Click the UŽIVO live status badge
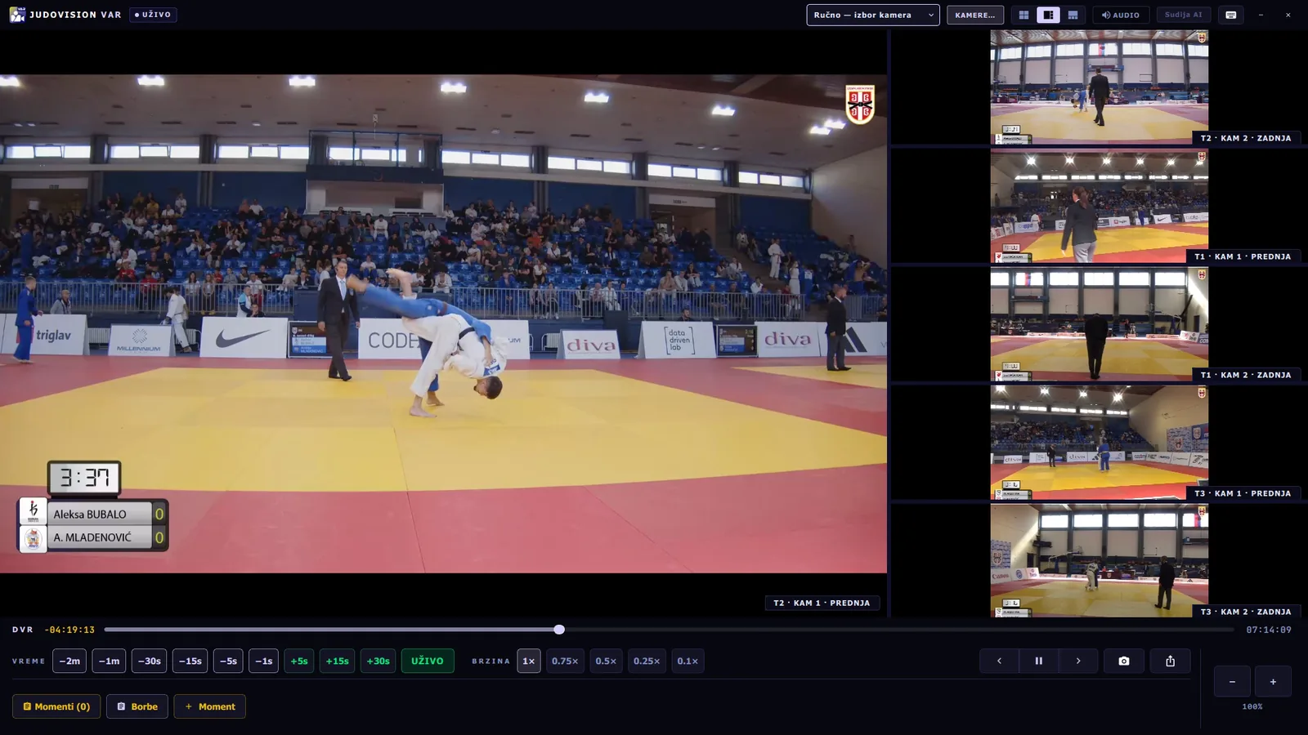The image size is (1308, 735). click(153, 15)
